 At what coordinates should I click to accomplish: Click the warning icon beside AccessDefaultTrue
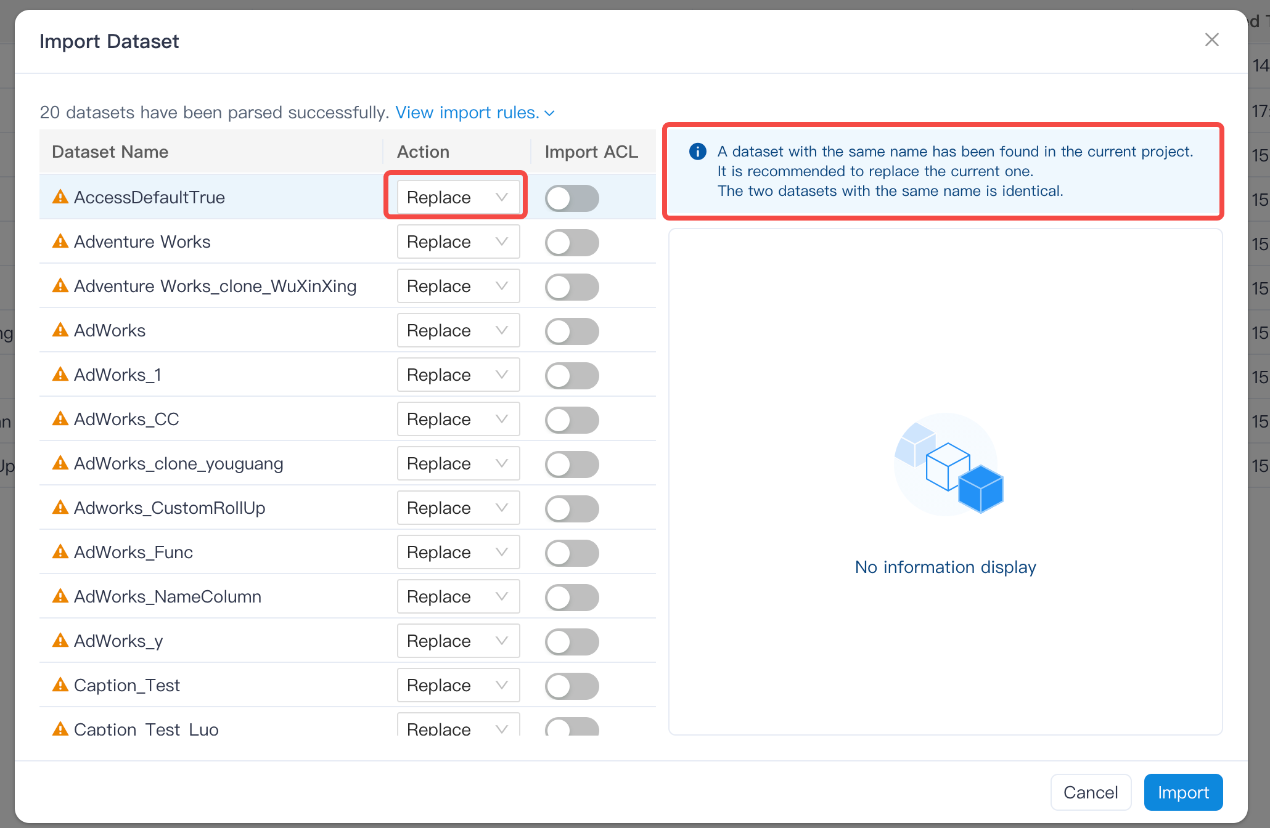tap(60, 197)
